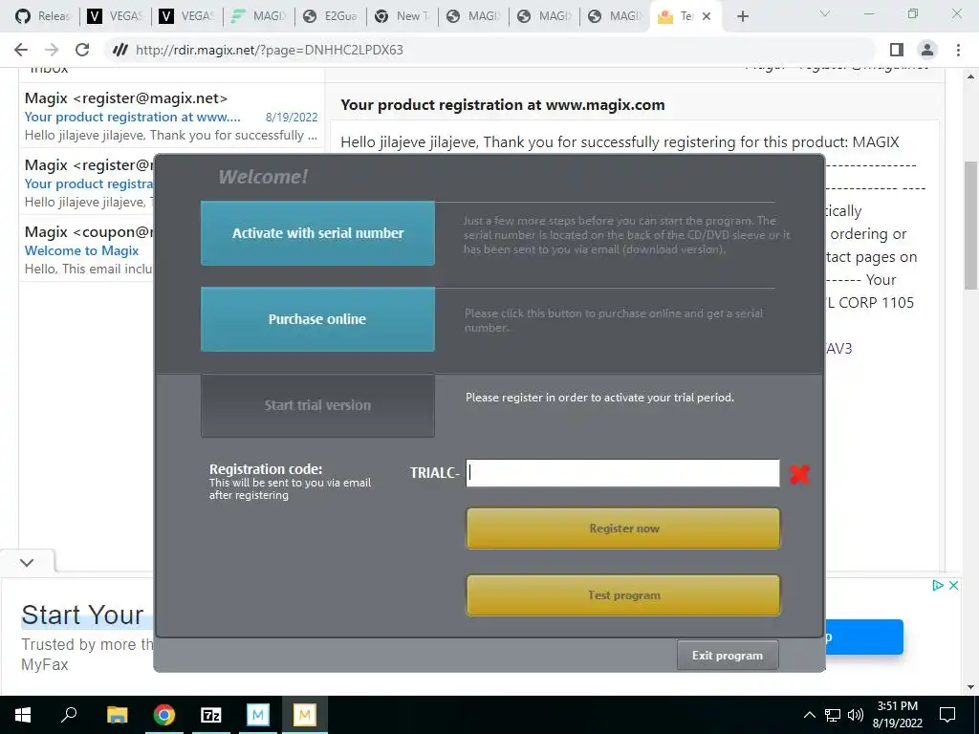Open first email from register@magix.net
Screen dimensions: 979x734
[x=171, y=116]
